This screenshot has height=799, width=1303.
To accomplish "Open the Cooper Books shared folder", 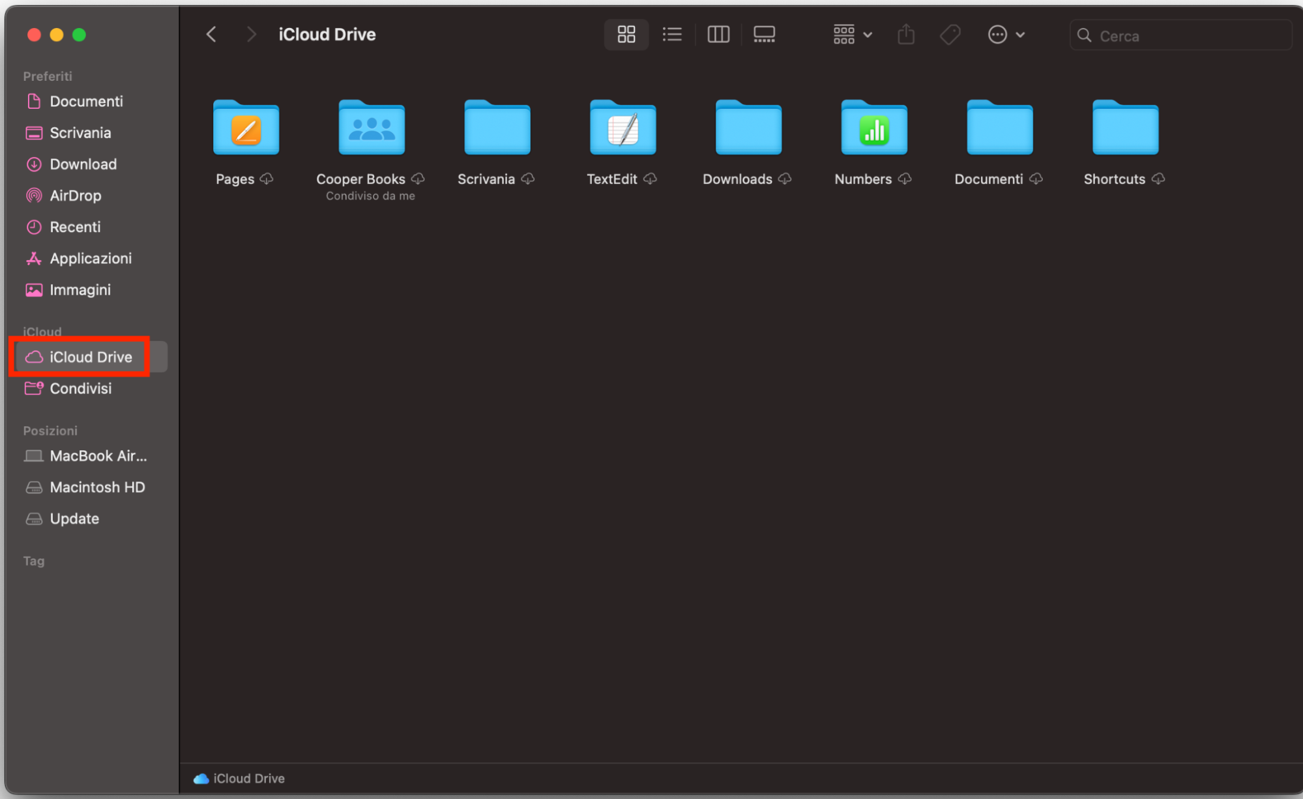I will (372, 128).
